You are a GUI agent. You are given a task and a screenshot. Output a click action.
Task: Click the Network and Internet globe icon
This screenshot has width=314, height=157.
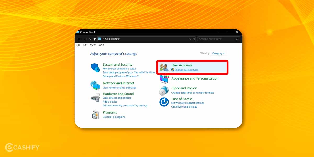[x=95, y=86]
